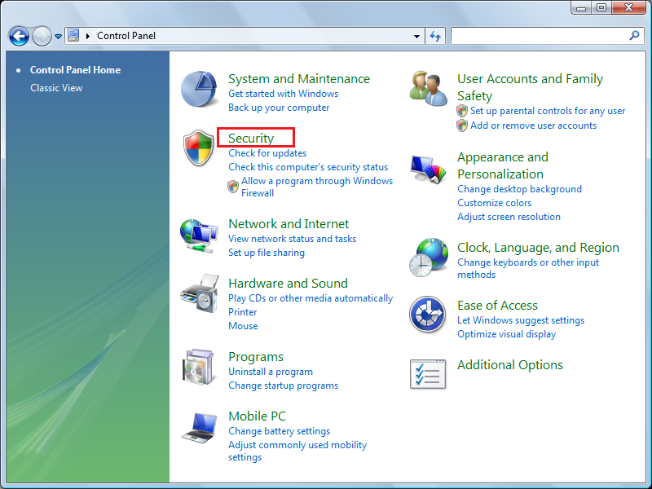Open the recent pages dropdown arrow
Viewport: 652px width, 489px height.
tap(58, 37)
